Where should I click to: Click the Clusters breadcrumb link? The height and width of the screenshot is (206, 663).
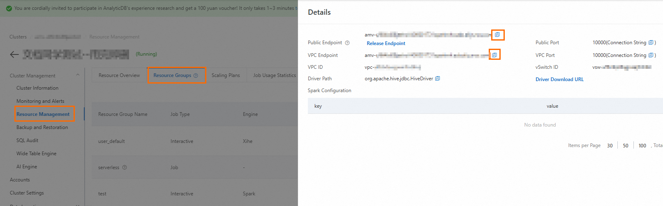tap(18, 37)
